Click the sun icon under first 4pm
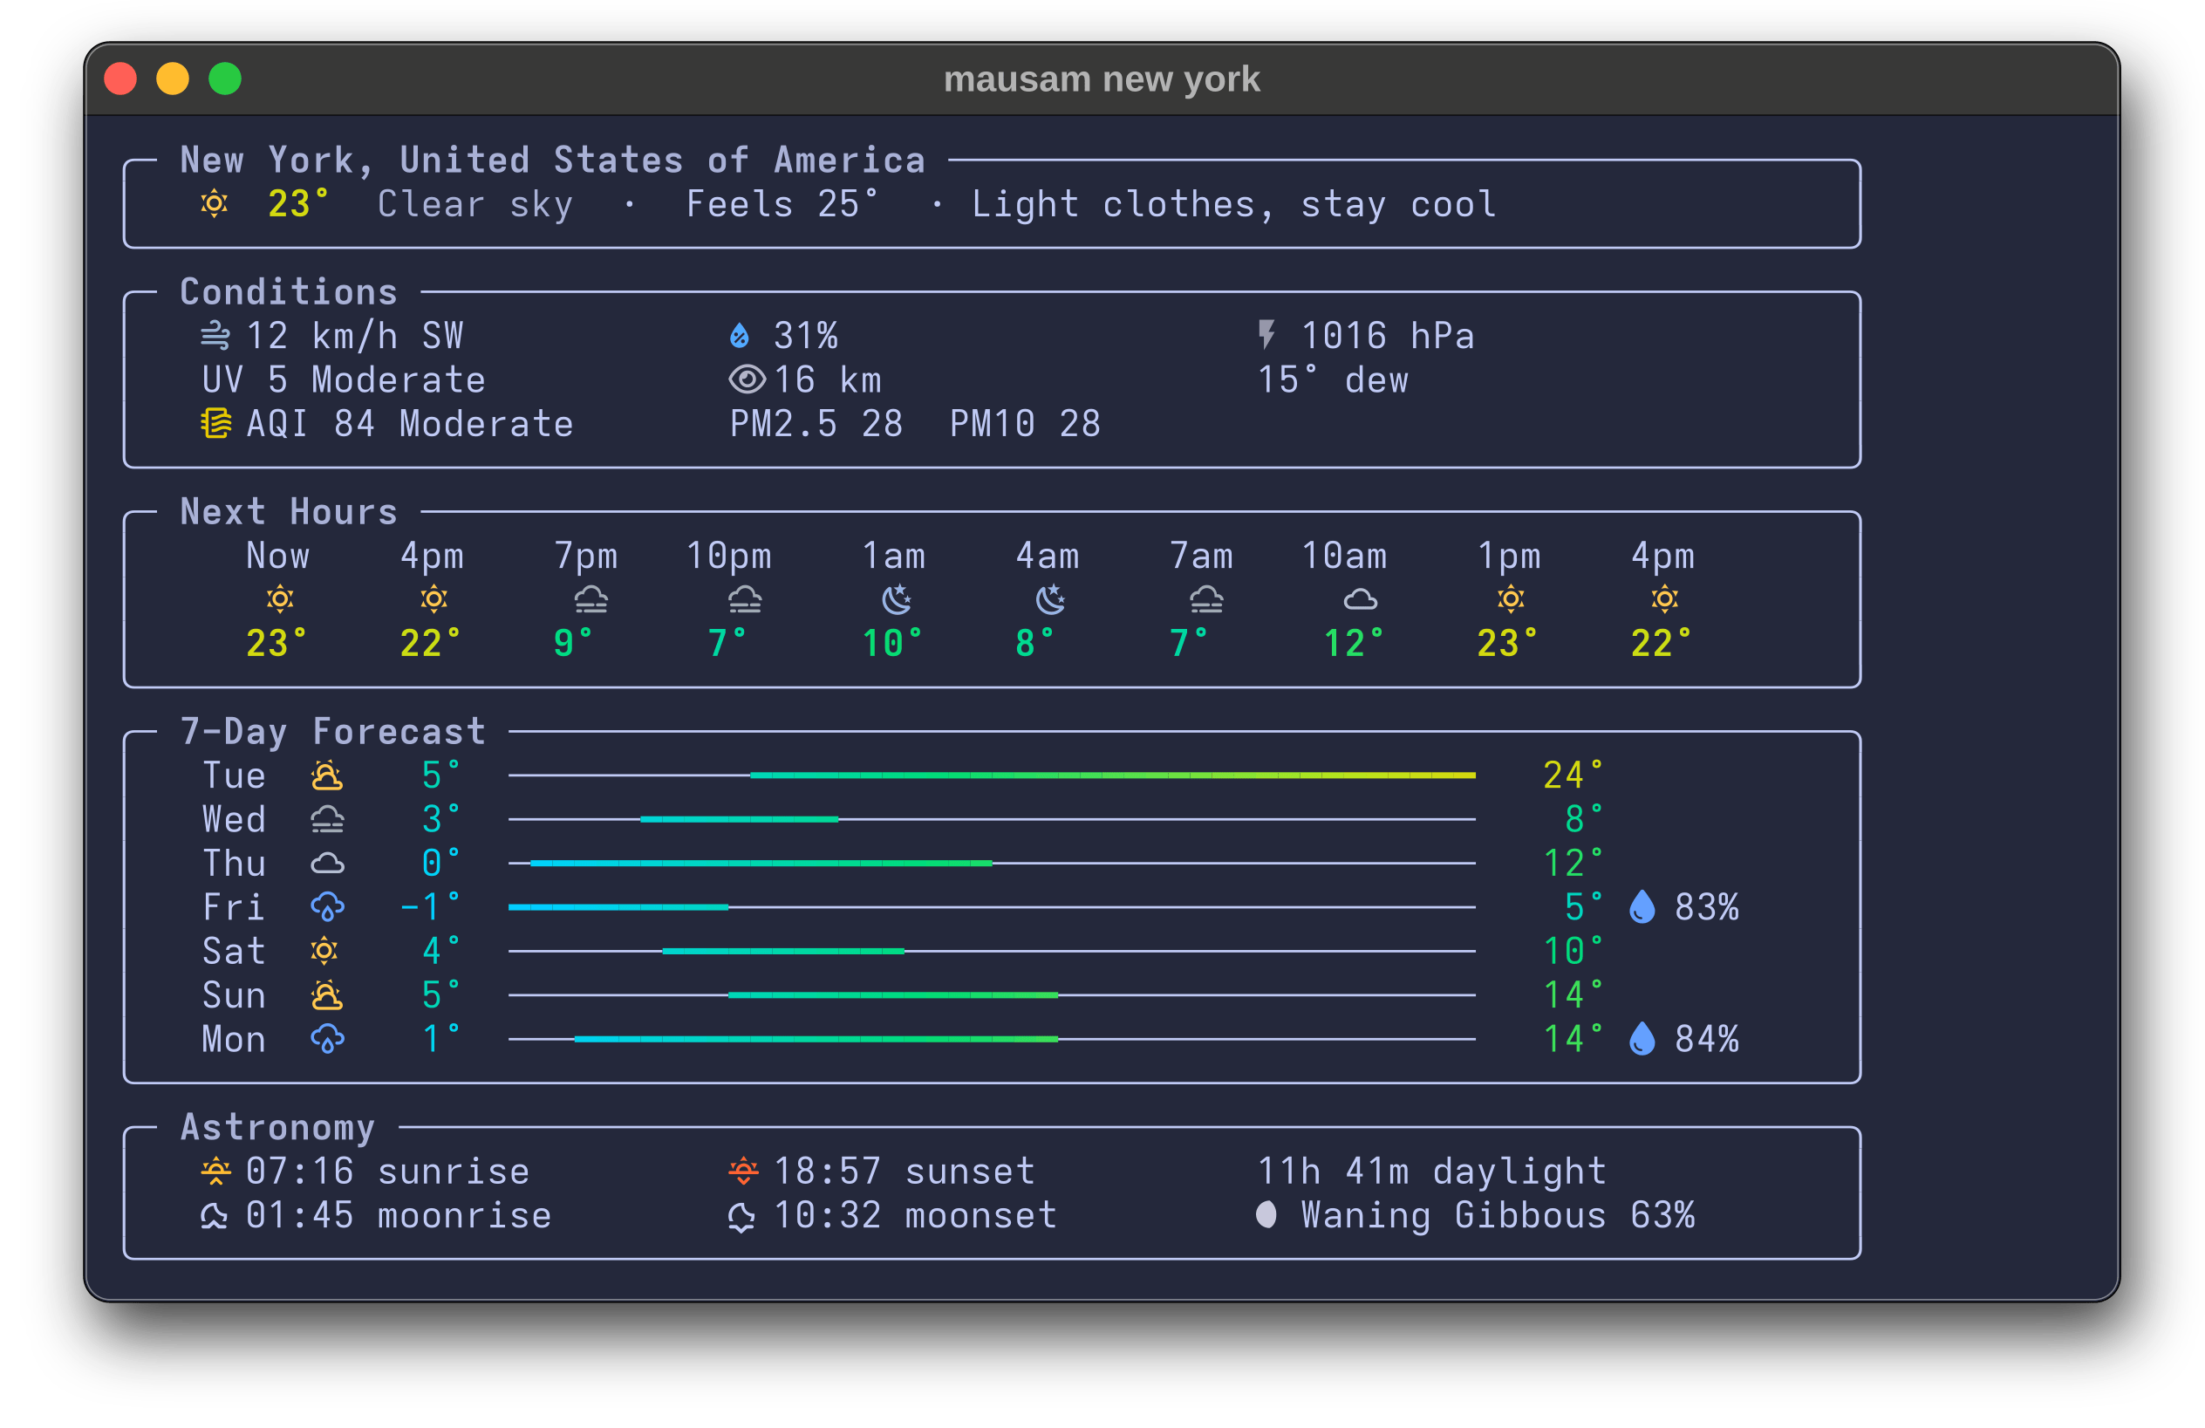The image size is (2205, 1428). pyautogui.click(x=433, y=599)
